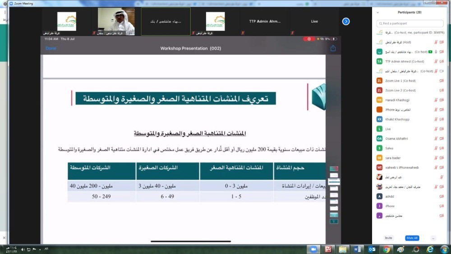This screenshot has height=254, width=451.
Task: Toggle microphone for TTP Admin Ahmed
Action: (x=436, y=61)
